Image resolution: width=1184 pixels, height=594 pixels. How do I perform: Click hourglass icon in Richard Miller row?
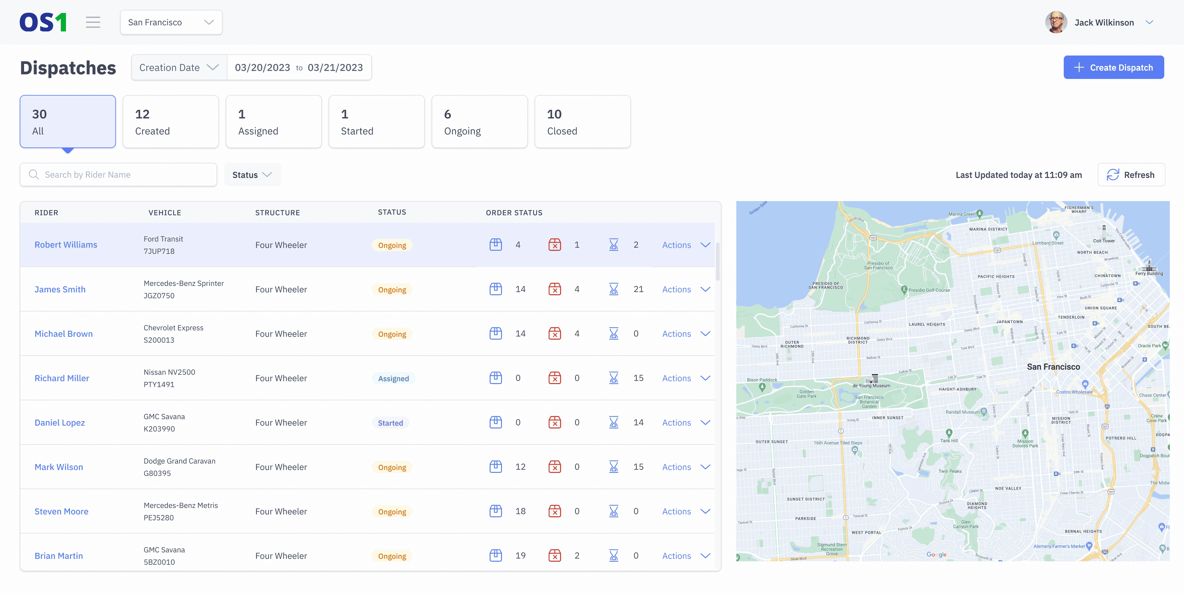tap(613, 378)
